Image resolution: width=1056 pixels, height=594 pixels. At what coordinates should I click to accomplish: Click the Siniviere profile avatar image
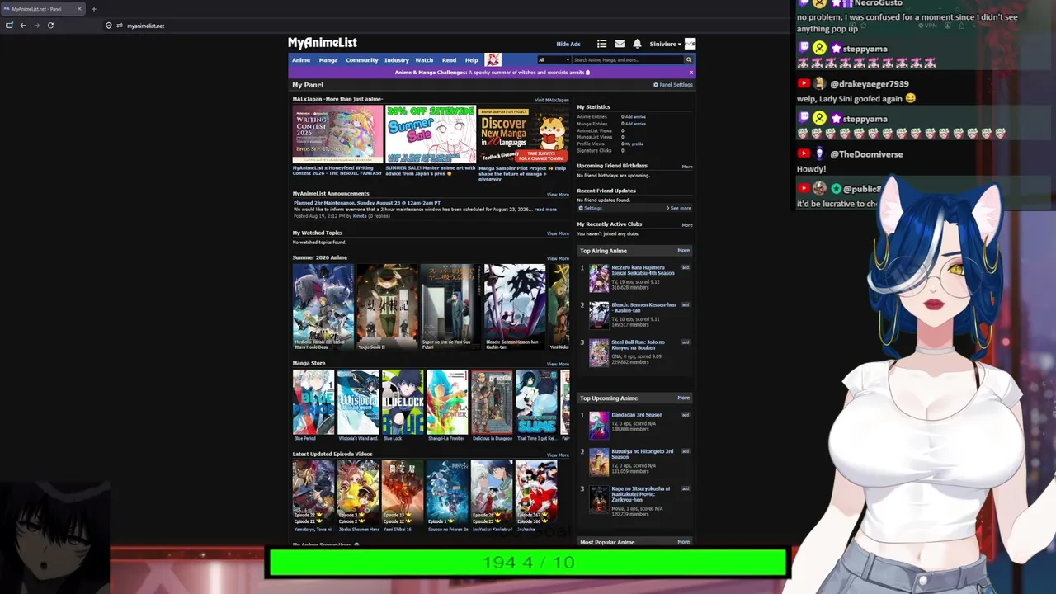(x=691, y=44)
